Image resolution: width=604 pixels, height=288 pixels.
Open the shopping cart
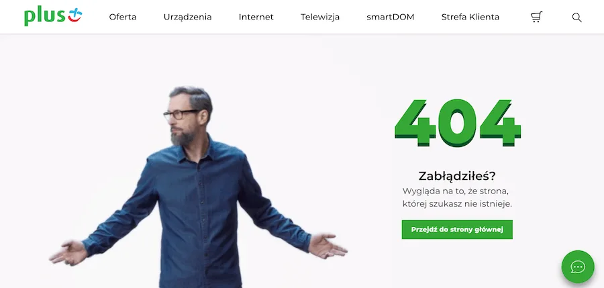pos(536,17)
